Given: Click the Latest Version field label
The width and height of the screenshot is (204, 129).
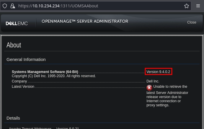Looking at the screenshot, I should click(23, 87).
